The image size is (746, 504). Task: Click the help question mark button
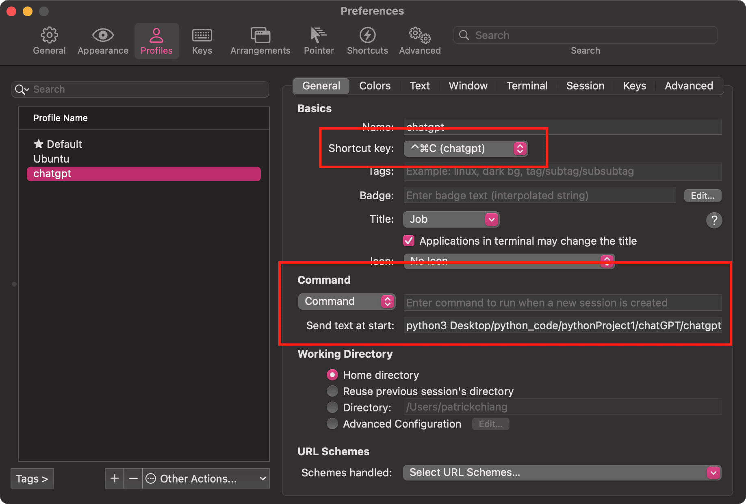point(714,220)
